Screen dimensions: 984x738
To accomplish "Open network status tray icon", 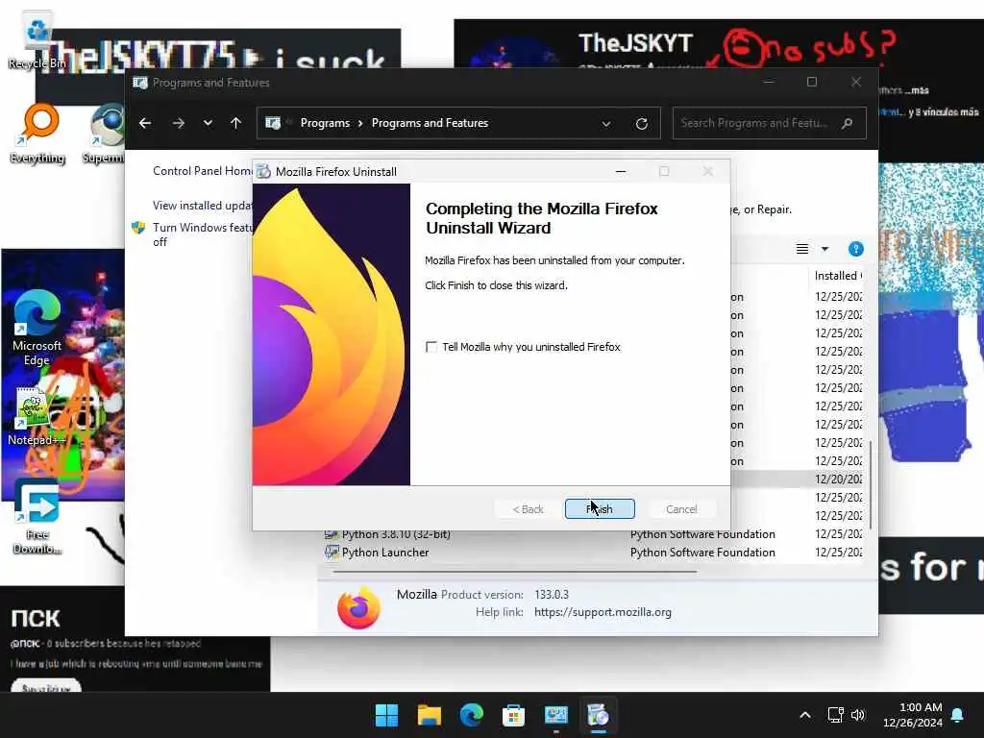I will [835, 715].
